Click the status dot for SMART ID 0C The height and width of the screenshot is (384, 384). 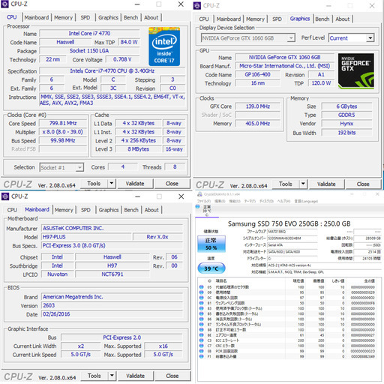(202, 298)
